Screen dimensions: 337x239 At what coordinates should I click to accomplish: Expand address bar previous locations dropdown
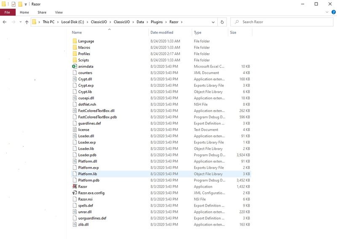pos(214,22)
